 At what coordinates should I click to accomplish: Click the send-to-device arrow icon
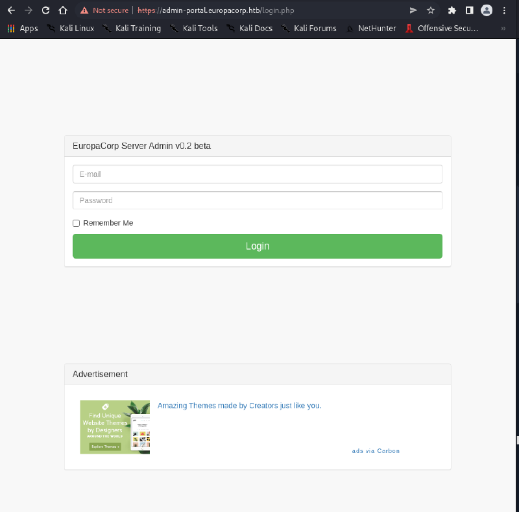413,10
